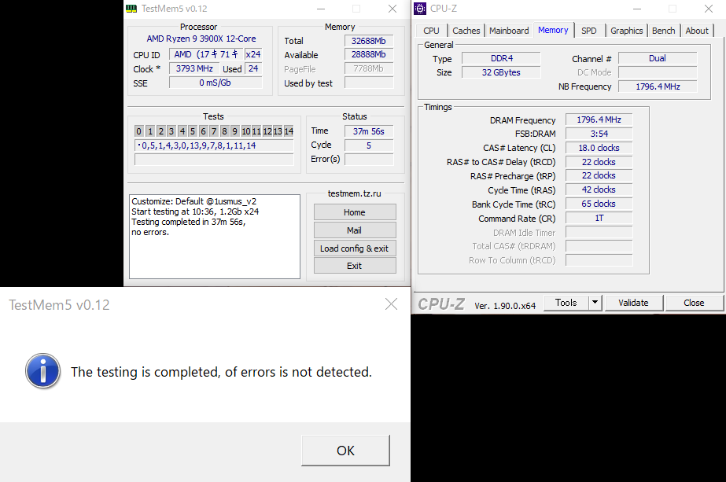Click the Total memory 32688Mb value
726x482 pixels.
click(369, 41)
